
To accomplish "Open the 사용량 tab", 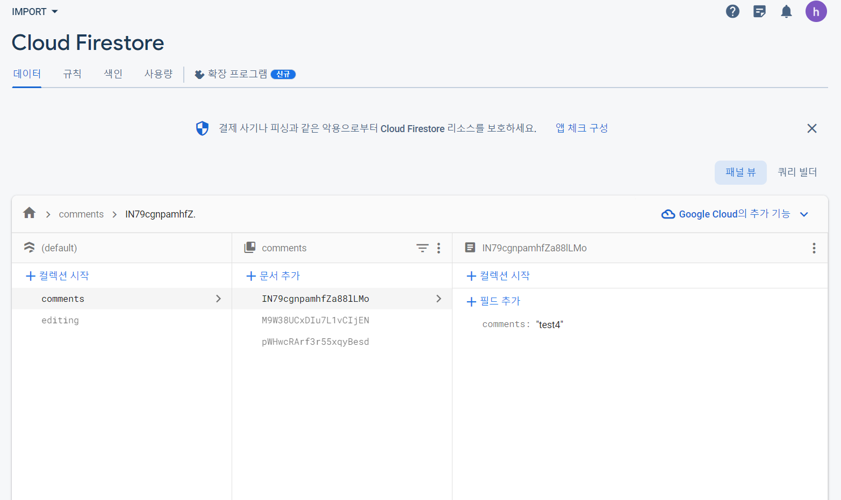I will tap(158, 74).
